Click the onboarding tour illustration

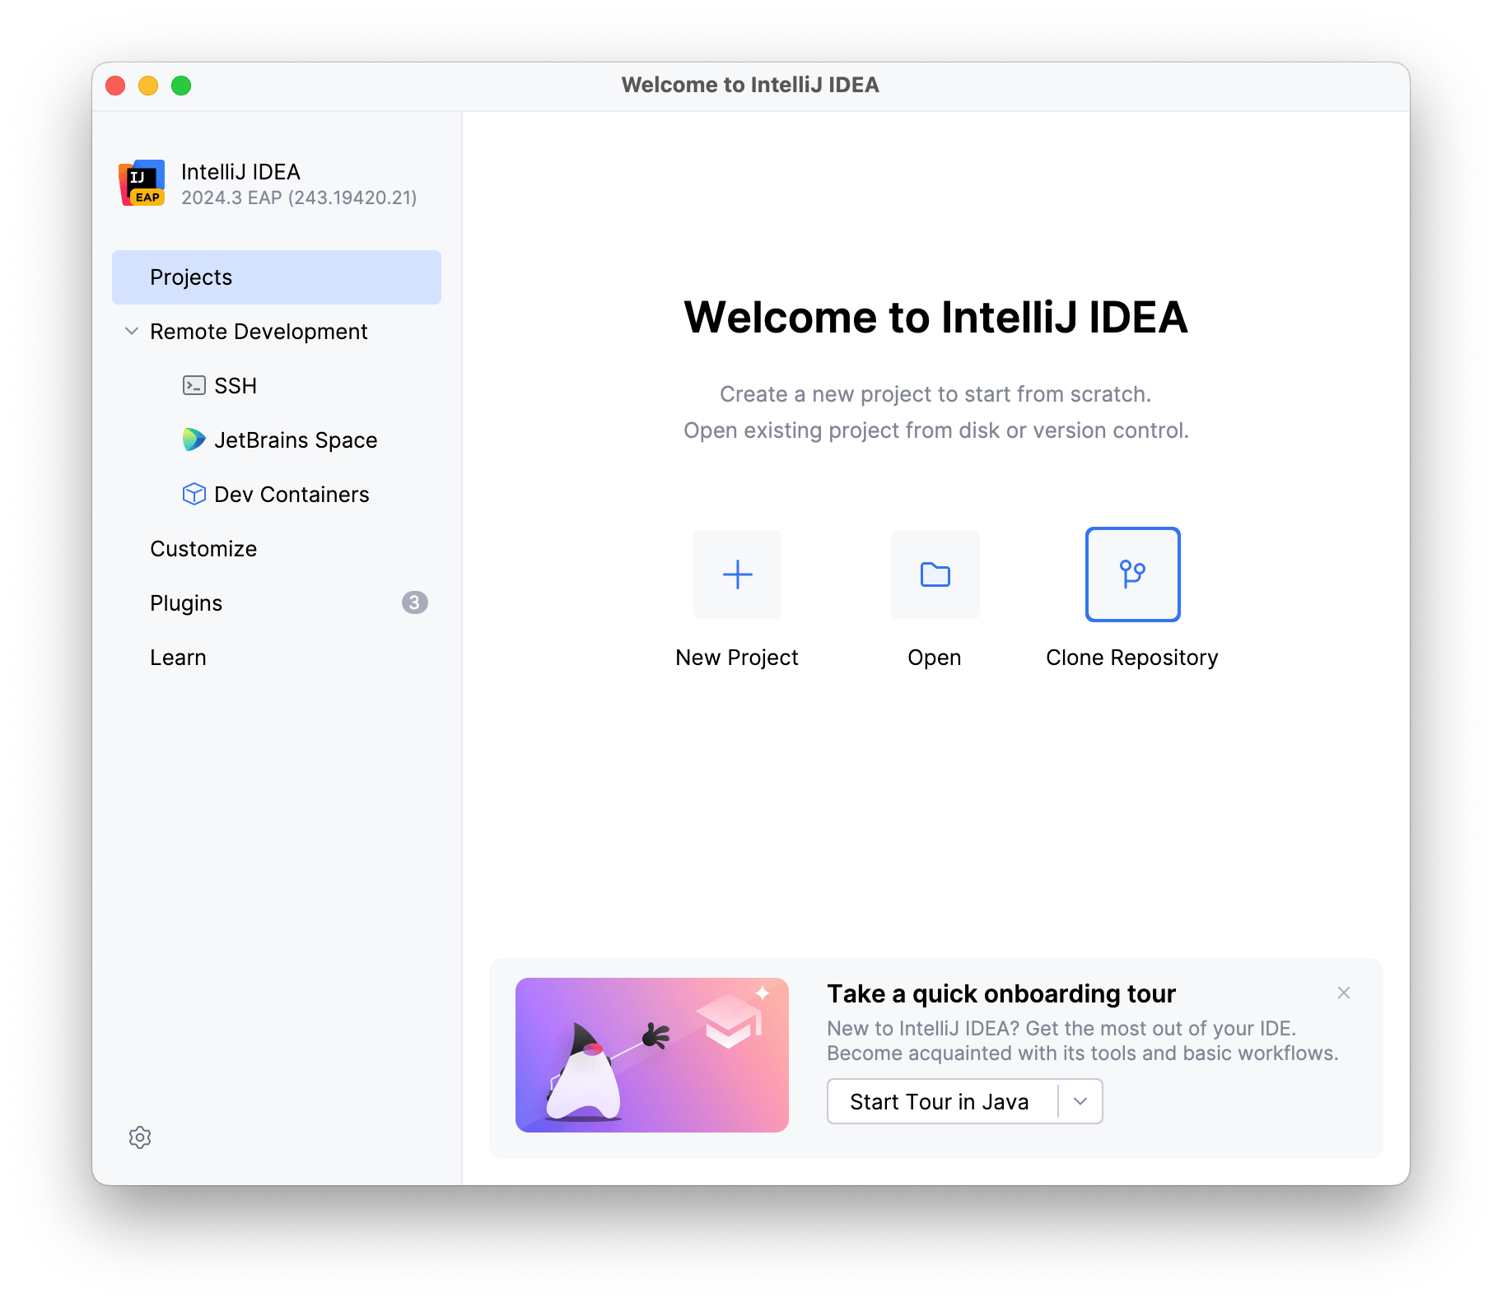point(652,1055)
